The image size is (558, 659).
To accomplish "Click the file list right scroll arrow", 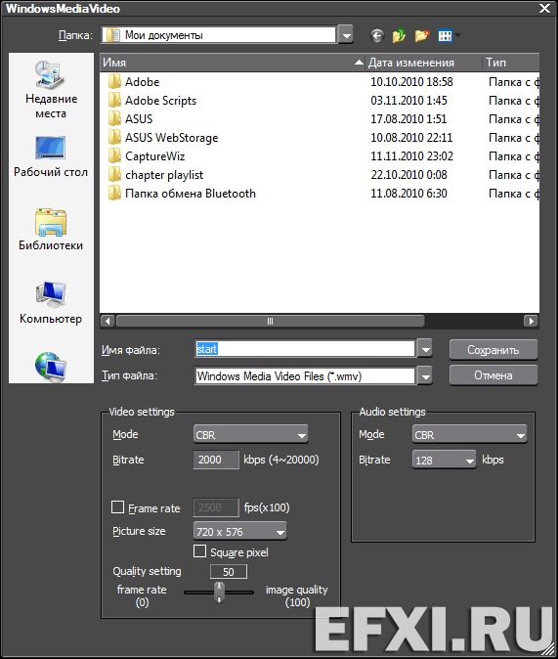I will [x=532, y=321].
